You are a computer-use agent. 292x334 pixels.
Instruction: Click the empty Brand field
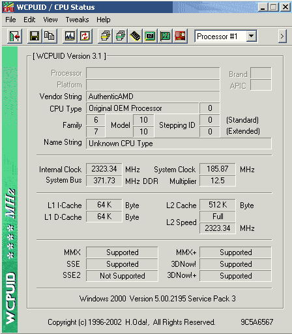coord(261,73)
